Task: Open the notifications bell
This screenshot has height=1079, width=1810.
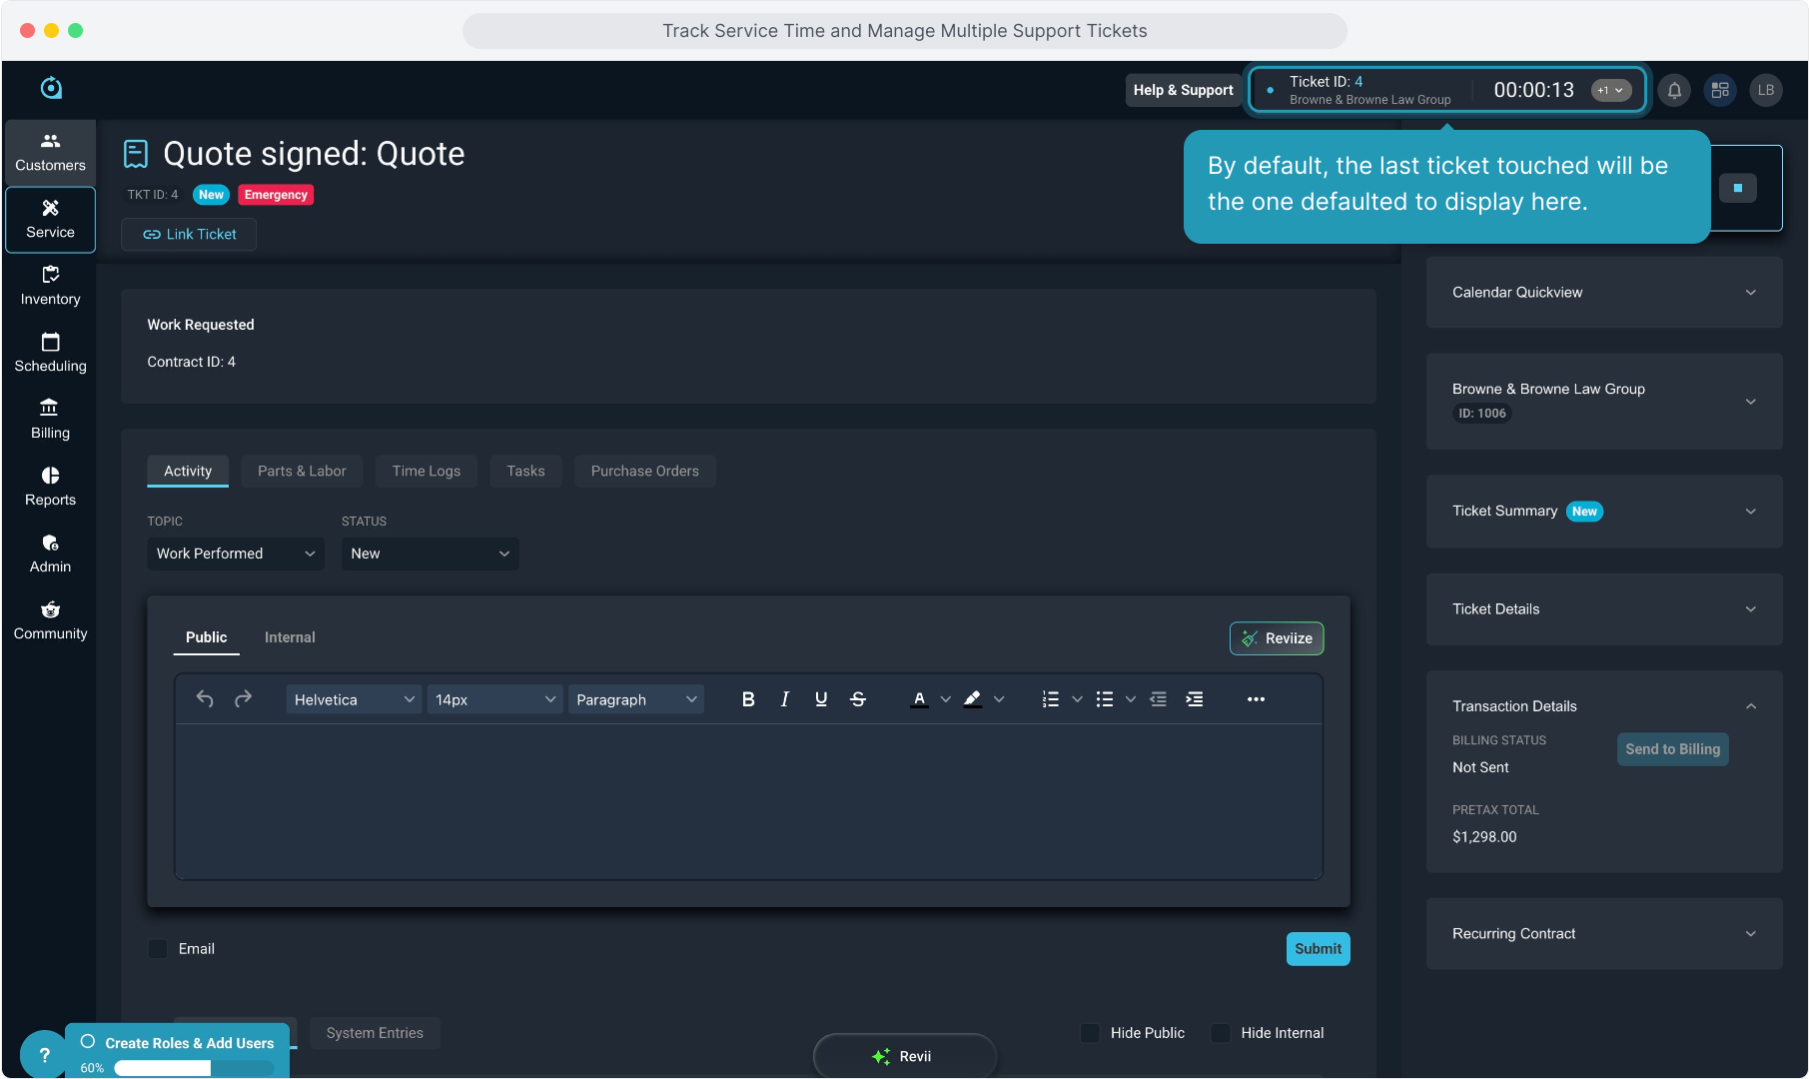Action: tap(1675, 90)
